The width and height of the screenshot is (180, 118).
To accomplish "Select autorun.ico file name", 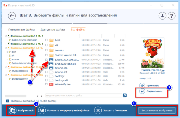I will click(x=61, y=68).
